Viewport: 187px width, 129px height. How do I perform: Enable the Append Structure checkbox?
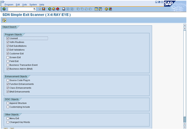(8, 103)
